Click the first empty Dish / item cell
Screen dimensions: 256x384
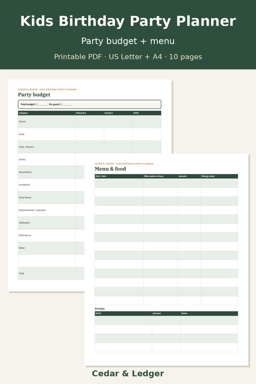pyautogui.click(x=119, y=183)
